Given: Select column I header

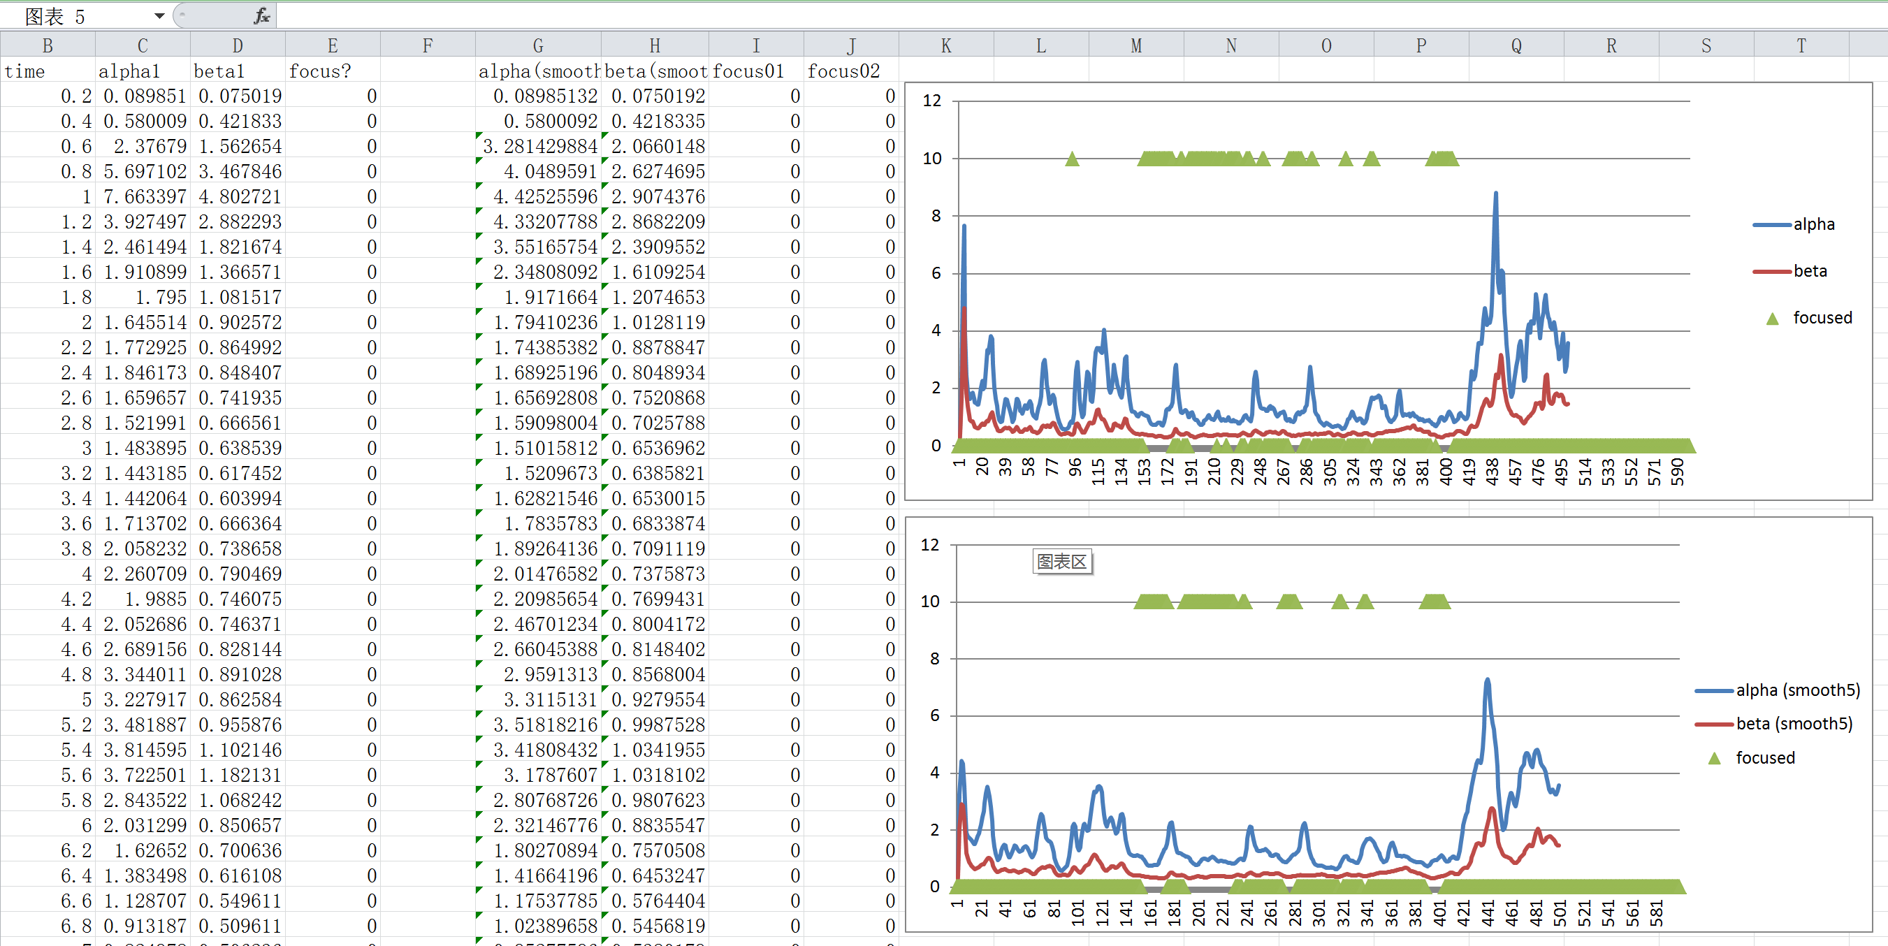Looking at the screenshot, I should (x=756, y=45).
